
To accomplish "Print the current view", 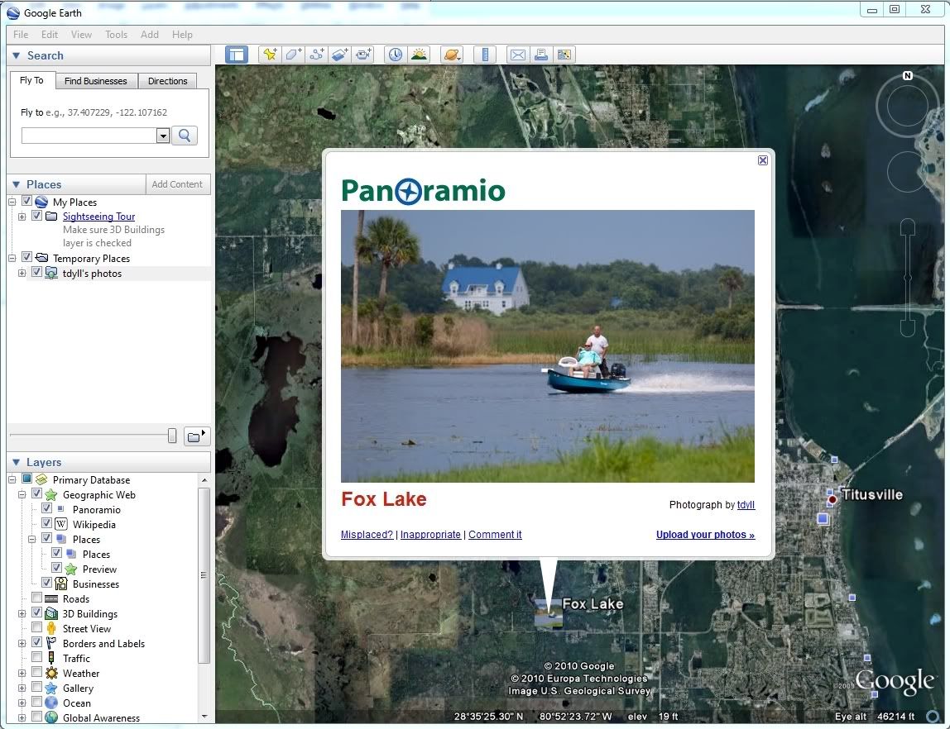I will pos(541,55).
